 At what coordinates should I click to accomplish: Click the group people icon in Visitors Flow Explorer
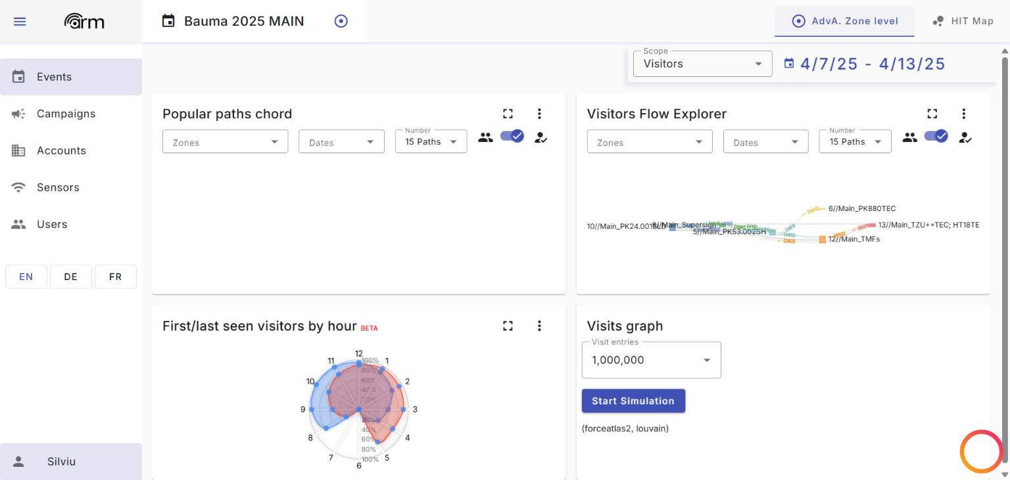909,137
